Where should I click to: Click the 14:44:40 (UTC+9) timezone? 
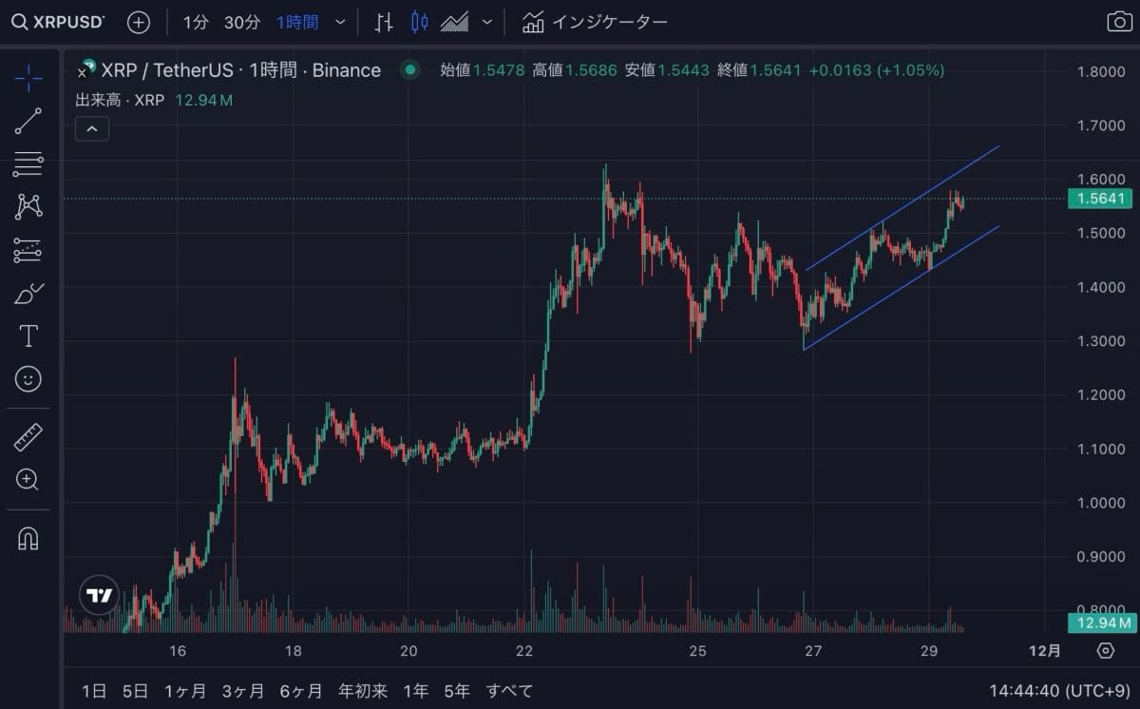(x=1057, y=691)
